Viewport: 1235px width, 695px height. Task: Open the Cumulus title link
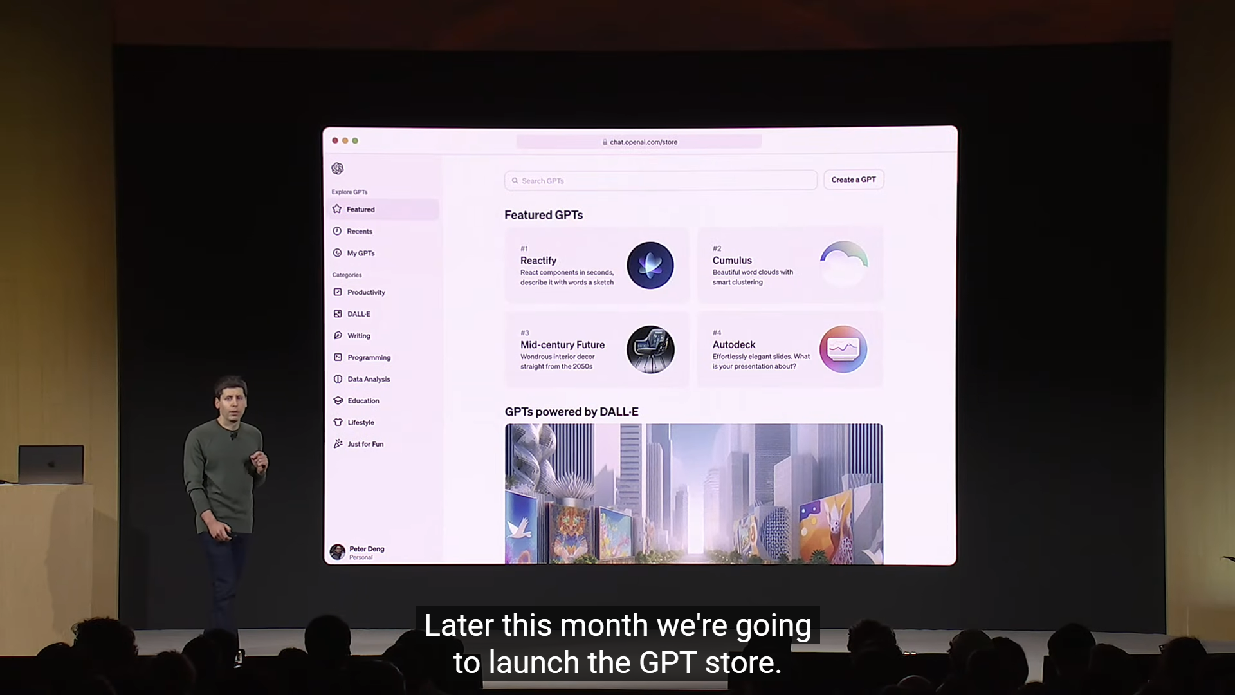coord(732,261)
